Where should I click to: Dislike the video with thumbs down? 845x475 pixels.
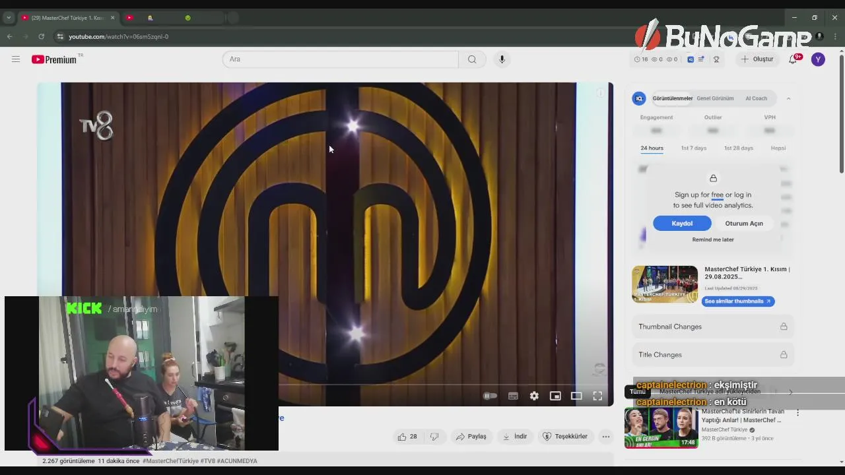point(434,437)
